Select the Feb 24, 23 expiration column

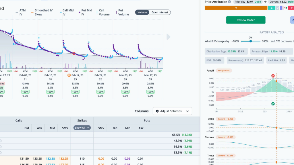(x=100, y=75)
